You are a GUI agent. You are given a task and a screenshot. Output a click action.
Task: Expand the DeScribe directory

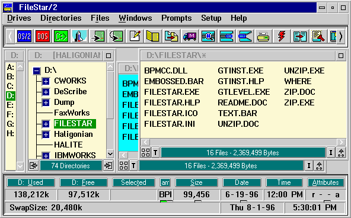pyautogui.click(x=46, y=92)
